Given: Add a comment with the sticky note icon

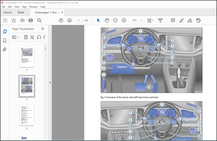Looking at the screenshot, I should click(173, 20).
